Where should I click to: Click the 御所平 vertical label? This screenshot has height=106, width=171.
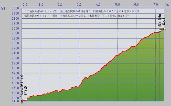click(x=26, y=91)
